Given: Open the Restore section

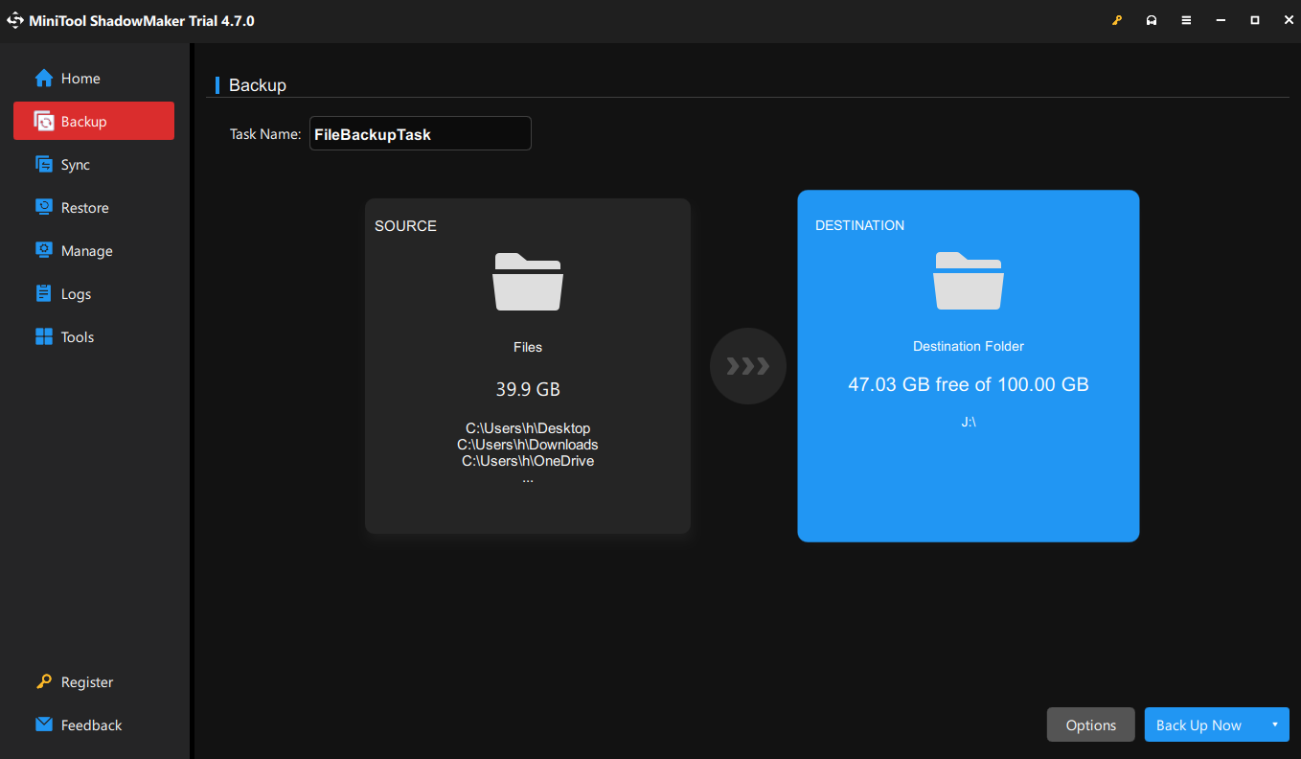Looking at the screenshot, I should [x=44, y=207].
